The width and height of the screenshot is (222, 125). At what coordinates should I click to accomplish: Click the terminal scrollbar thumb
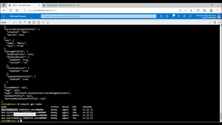(221, 116)
